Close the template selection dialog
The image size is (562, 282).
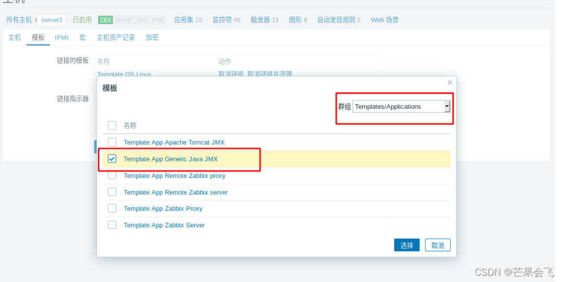pyautogui.click(x=450, y=83)
